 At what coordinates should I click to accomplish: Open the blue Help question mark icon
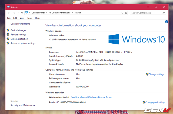(x=167, y=22)
